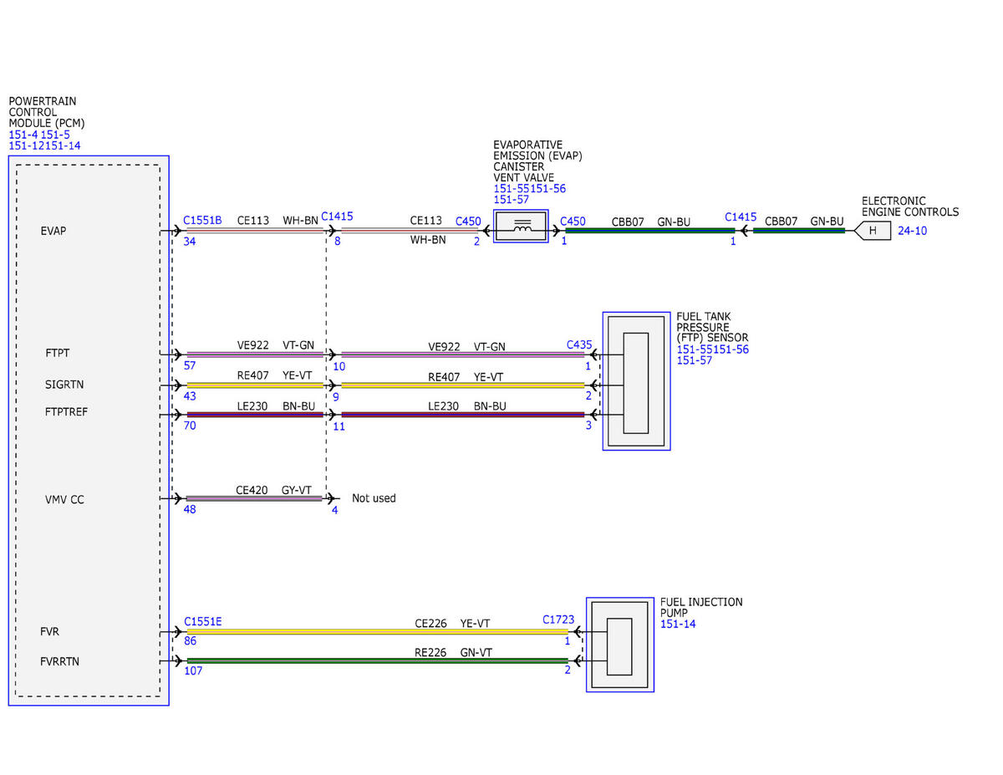Open the 151-14 link below Fuel Injection Pump

point(678,624)
